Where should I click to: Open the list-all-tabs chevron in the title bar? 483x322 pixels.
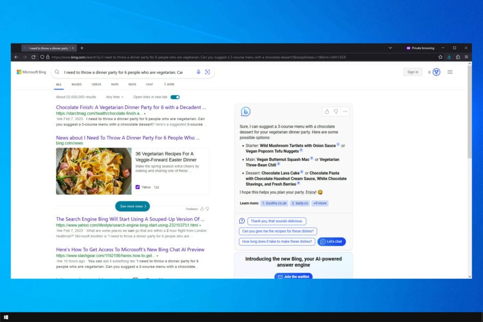point(390,48)
